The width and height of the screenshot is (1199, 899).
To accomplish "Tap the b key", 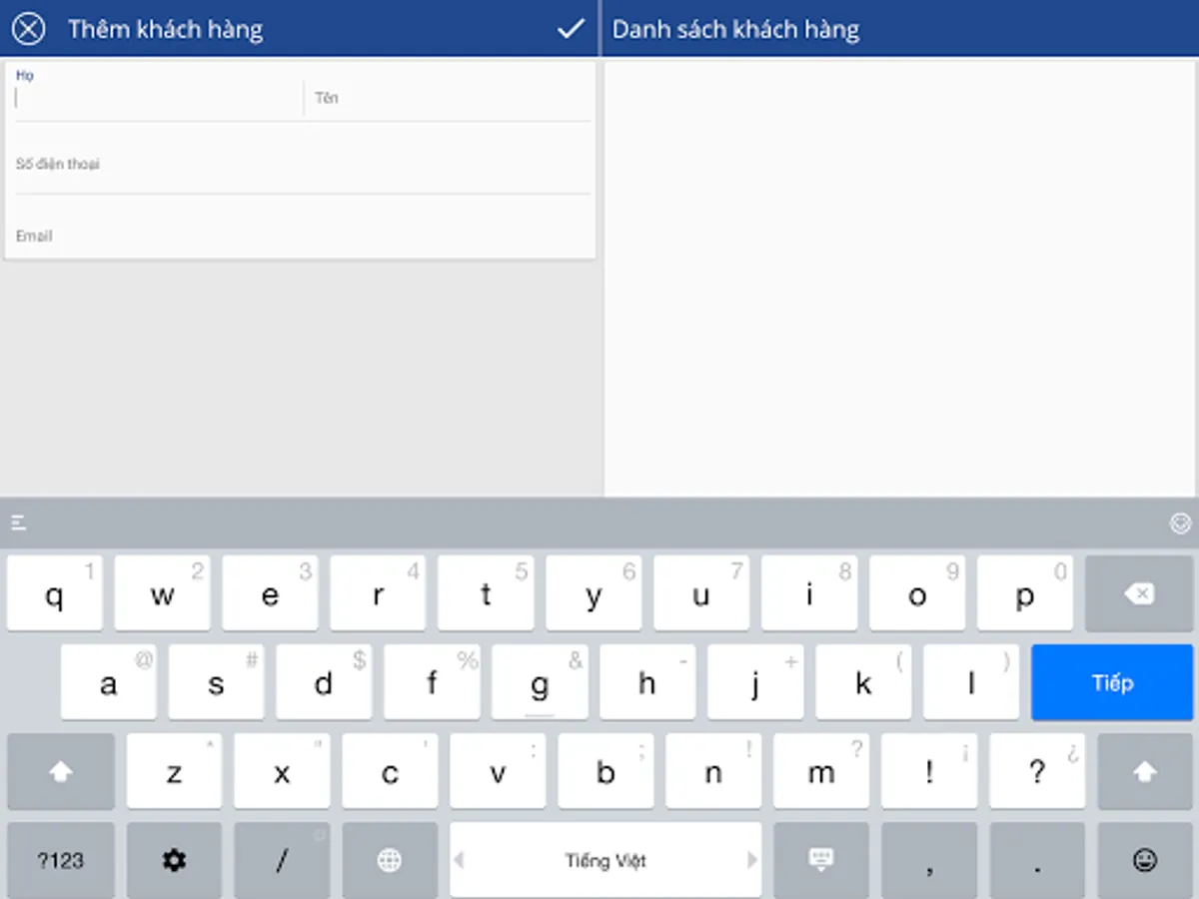I will pos(605,771).
